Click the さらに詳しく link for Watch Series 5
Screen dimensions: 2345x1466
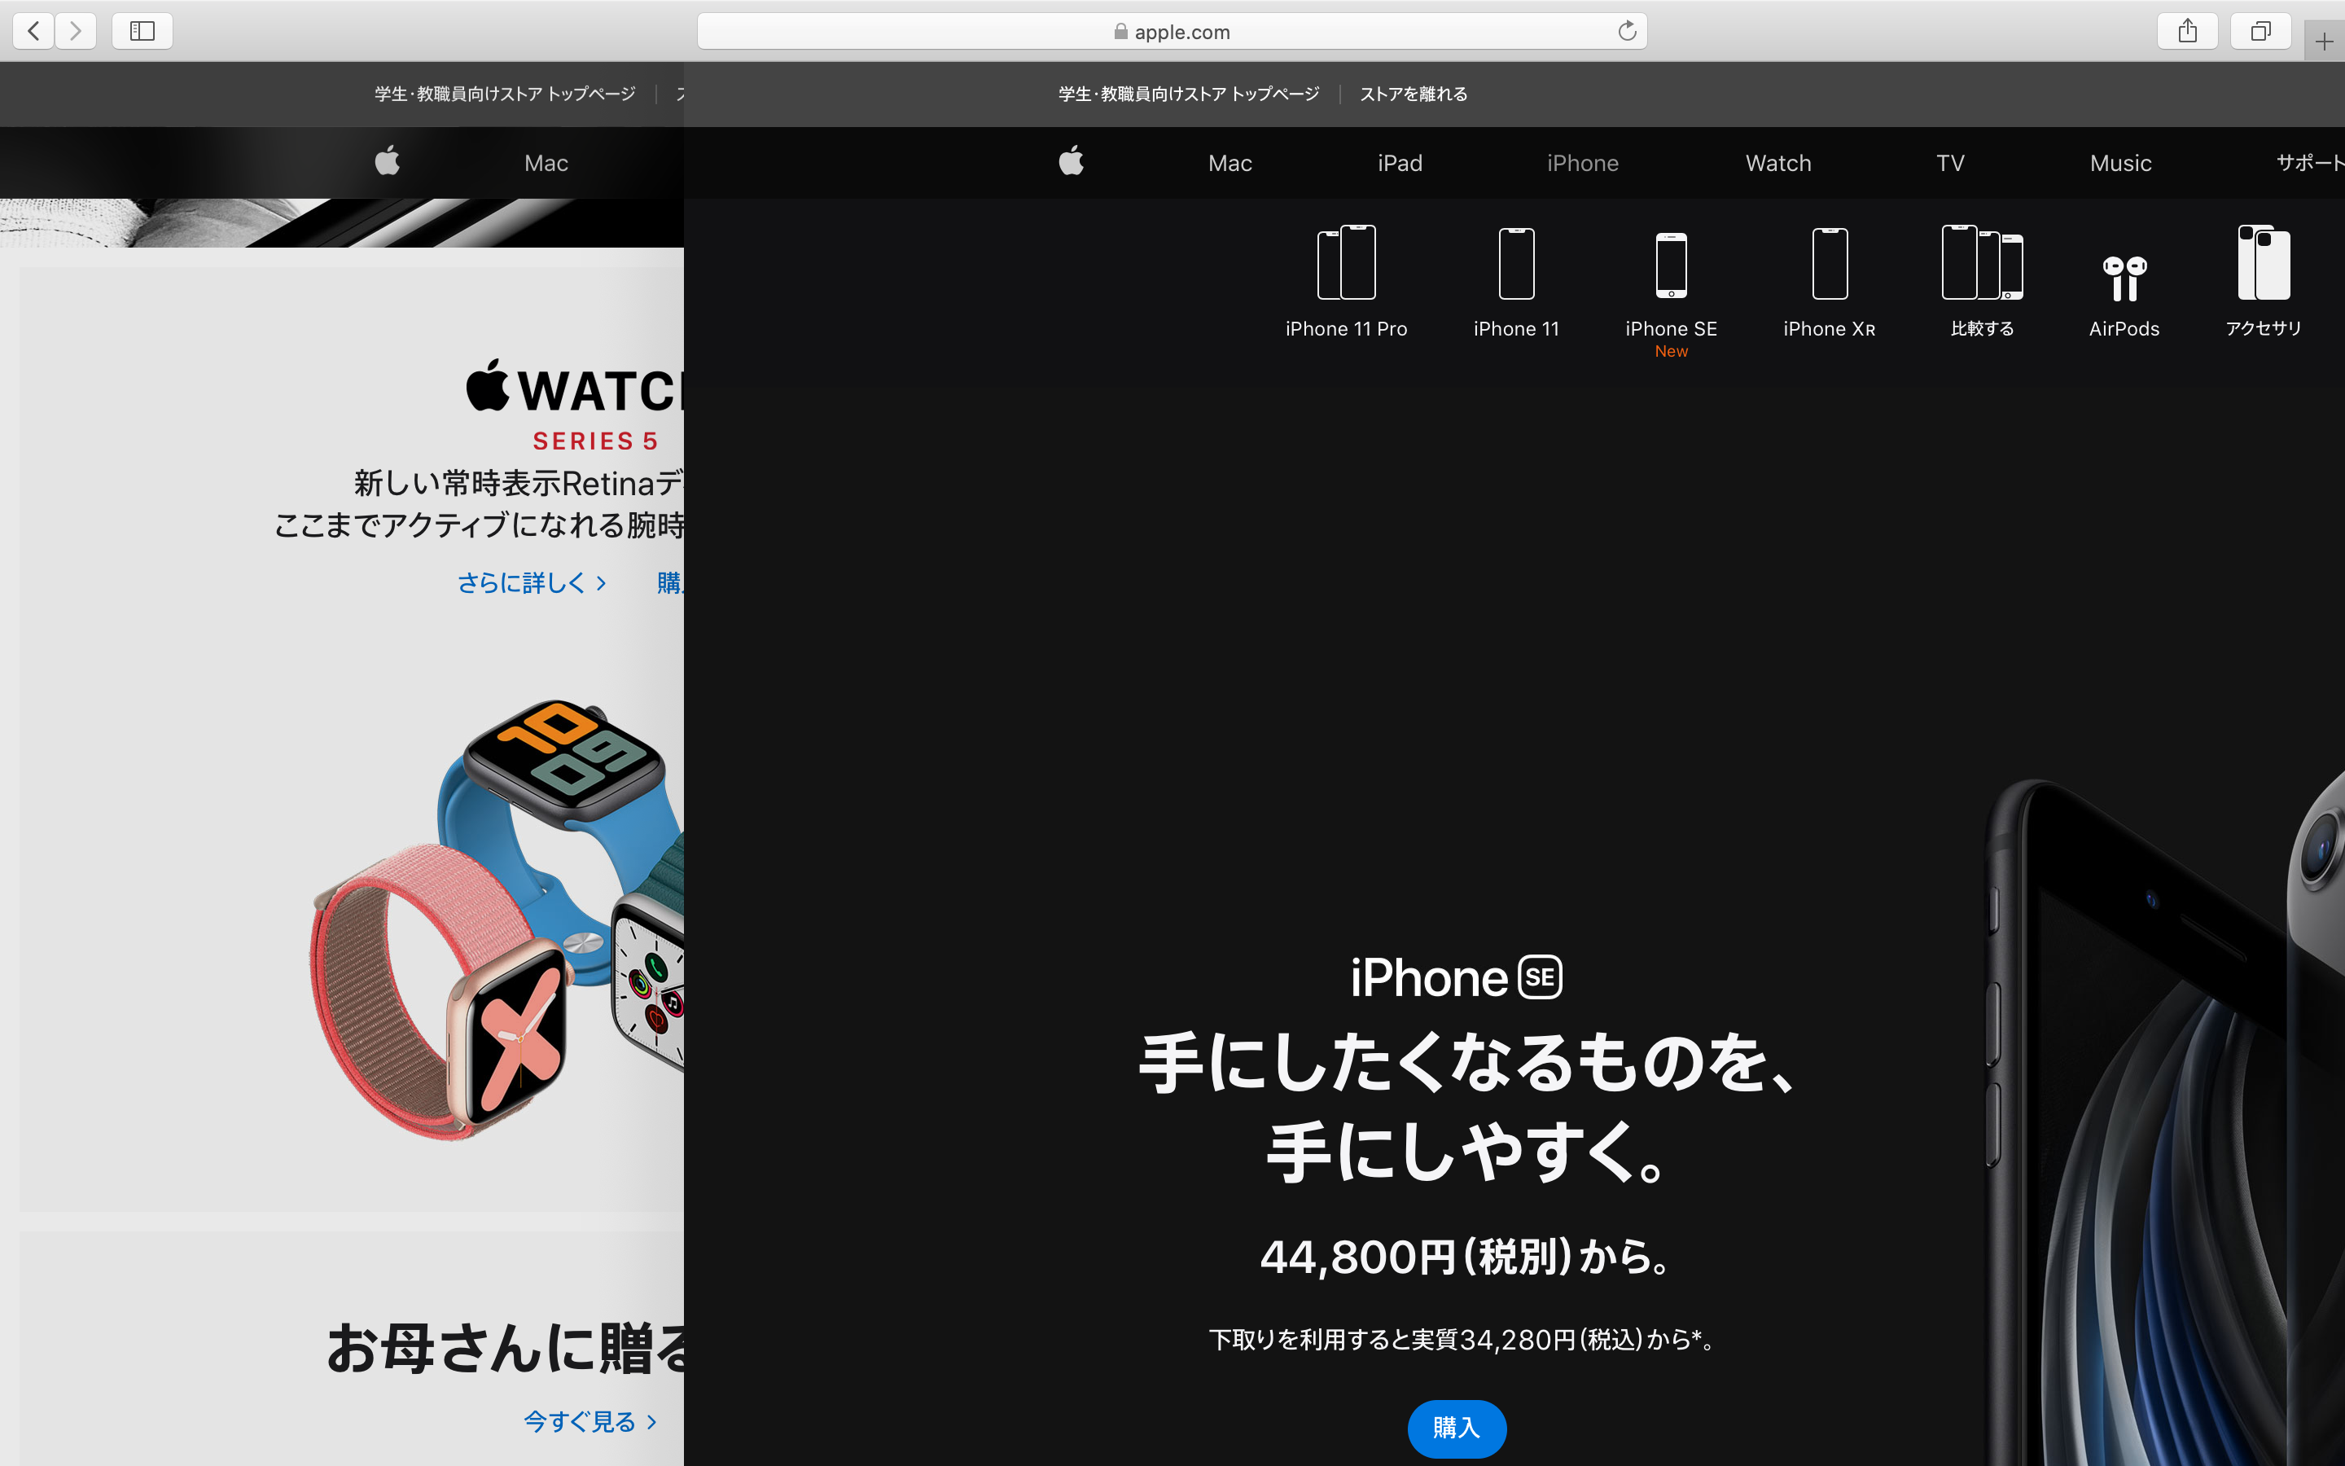click(x=531, y=582)
